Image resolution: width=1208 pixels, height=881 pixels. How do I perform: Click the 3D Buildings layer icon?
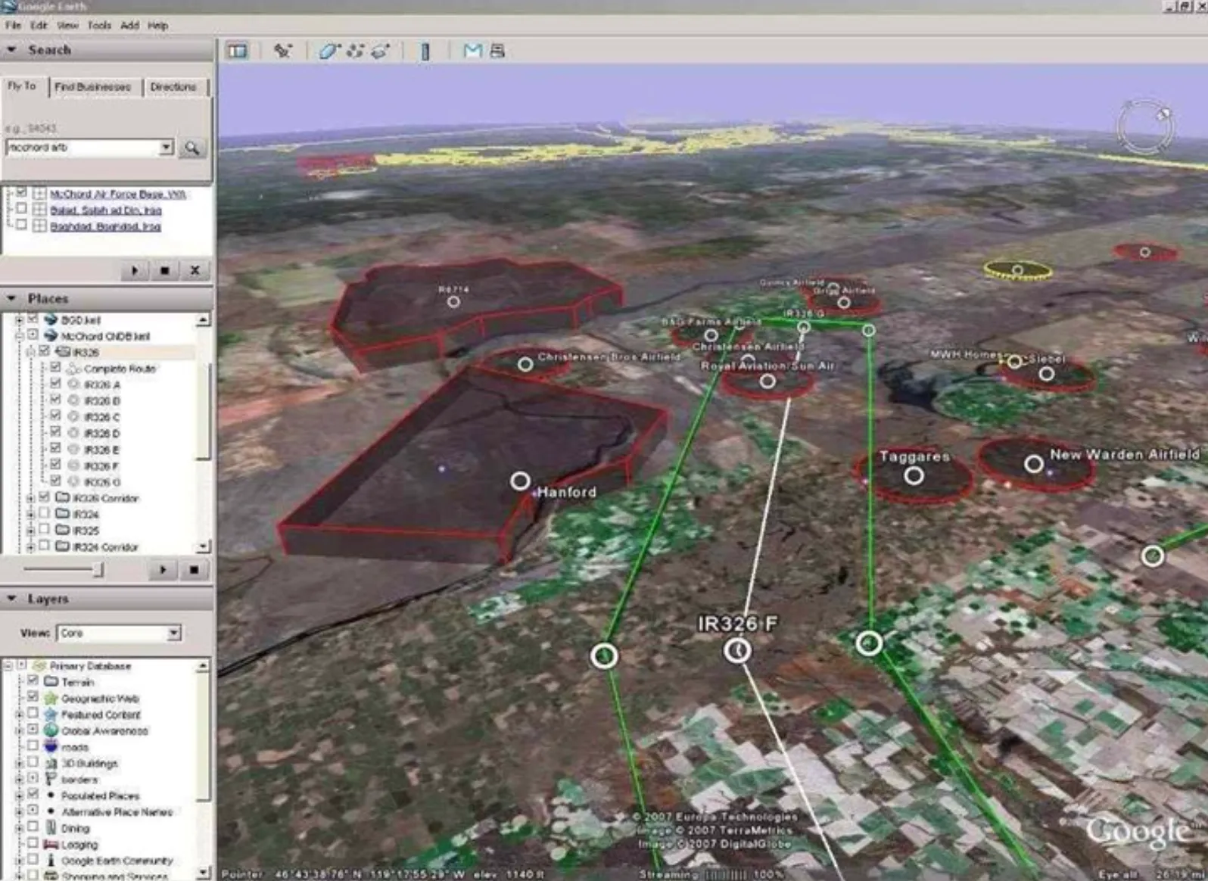pyautogui.click(x=51, y=763)
